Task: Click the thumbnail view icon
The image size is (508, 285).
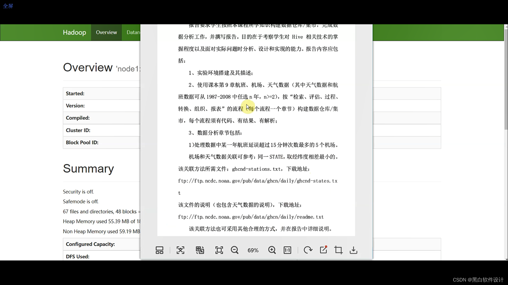Action: click(x=159, y=250)
